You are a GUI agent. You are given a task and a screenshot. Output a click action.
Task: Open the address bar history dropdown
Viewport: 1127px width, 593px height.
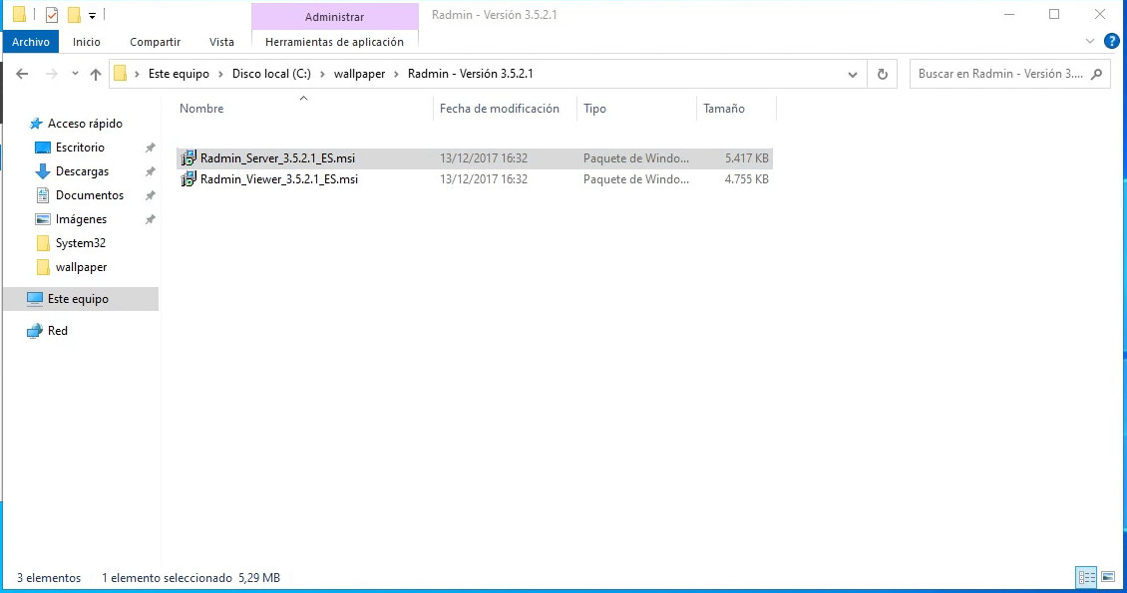pos(853,74)
